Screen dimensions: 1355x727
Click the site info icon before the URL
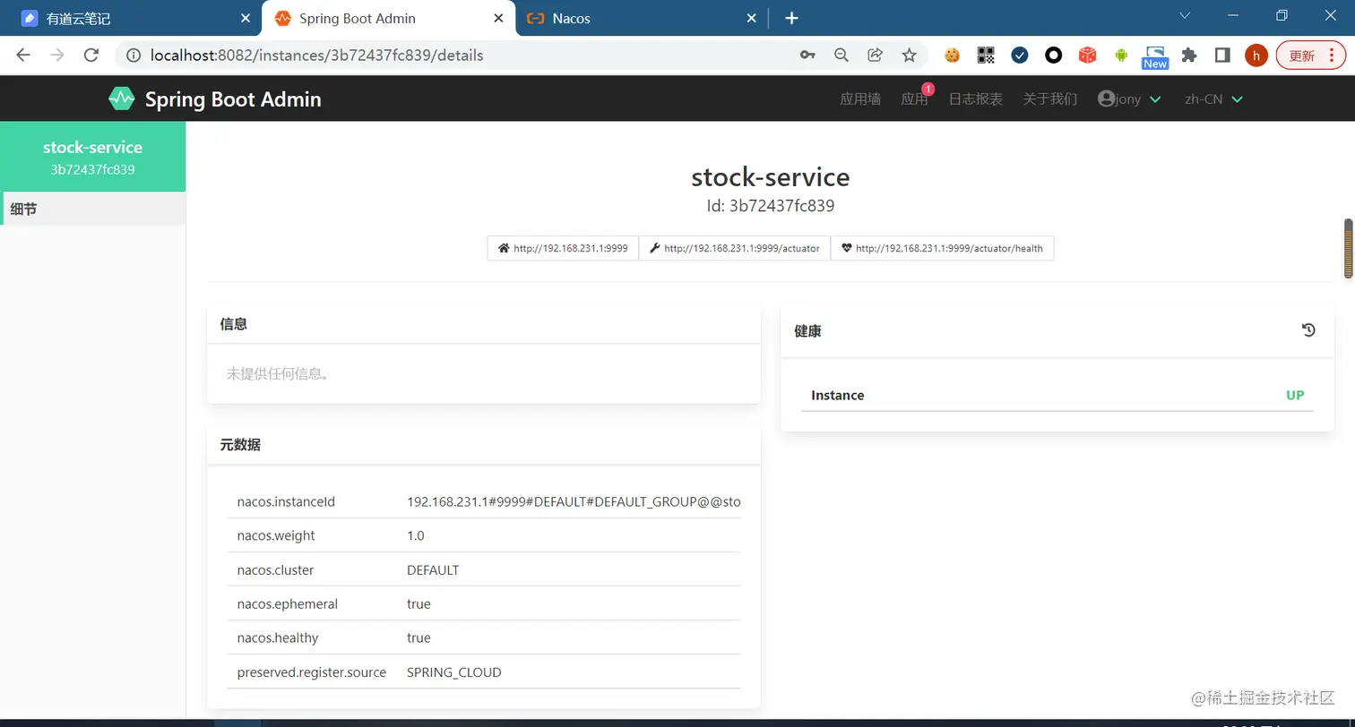tap(134, 56)
